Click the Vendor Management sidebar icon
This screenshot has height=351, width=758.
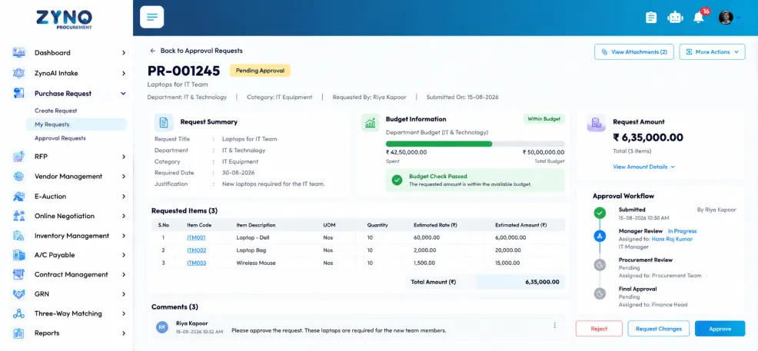[19, 176]
